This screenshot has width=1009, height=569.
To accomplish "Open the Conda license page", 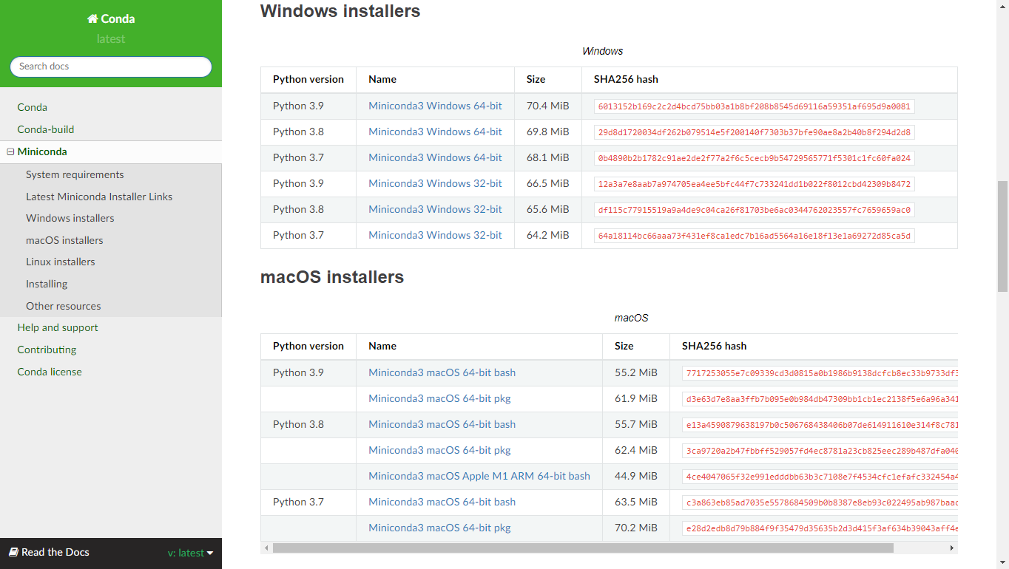I will click(x=50, y=372).
